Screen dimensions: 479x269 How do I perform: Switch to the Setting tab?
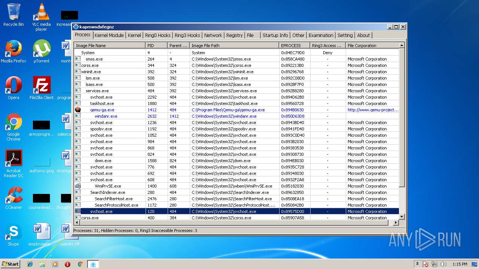(345, 35)
